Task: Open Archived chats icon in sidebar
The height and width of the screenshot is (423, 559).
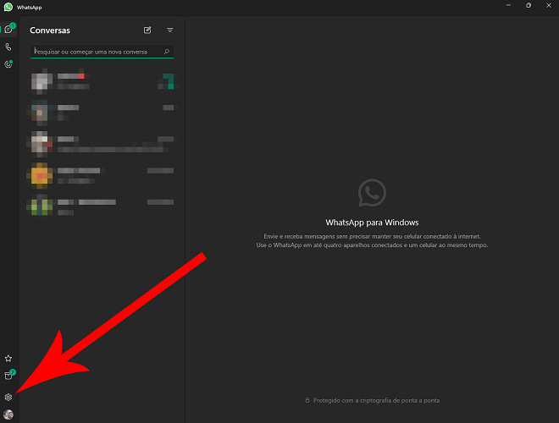Action: pyautogui.click(x=8, y=376)
